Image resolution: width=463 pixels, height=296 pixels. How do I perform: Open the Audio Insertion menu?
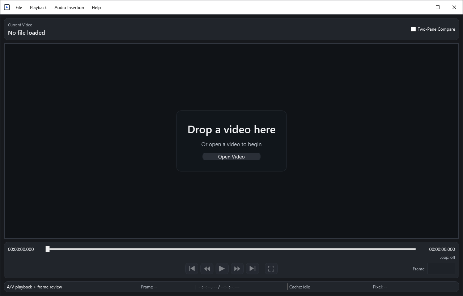69,7
